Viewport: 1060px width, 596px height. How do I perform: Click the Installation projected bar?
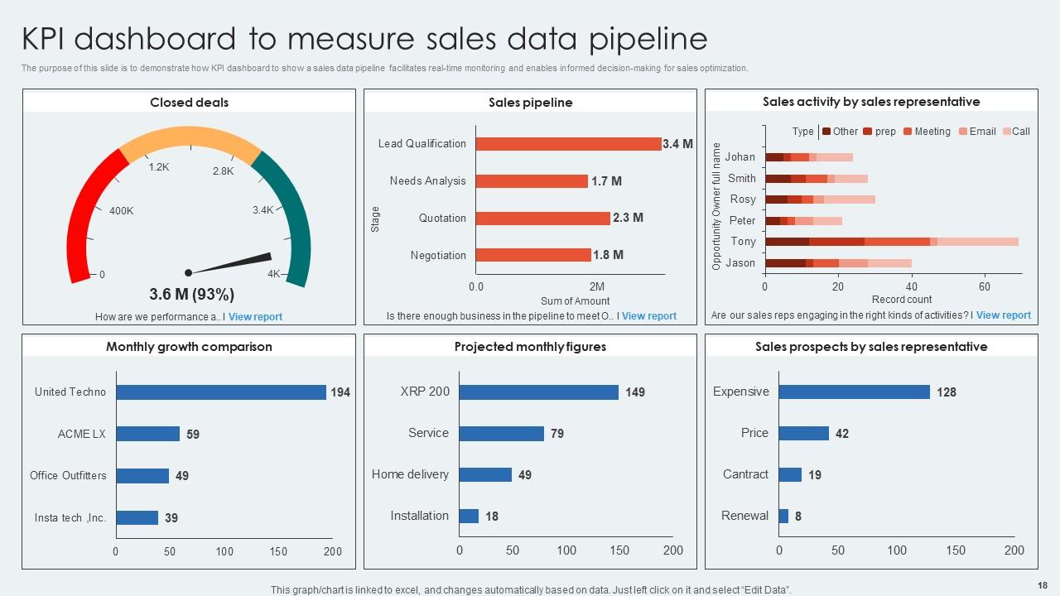point(469,517)
